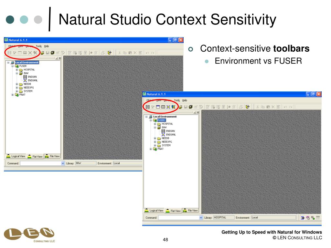Expand HOSPITAL library in front window tree
This screenshot has height=248, width=331.
[x=155, y=124]
